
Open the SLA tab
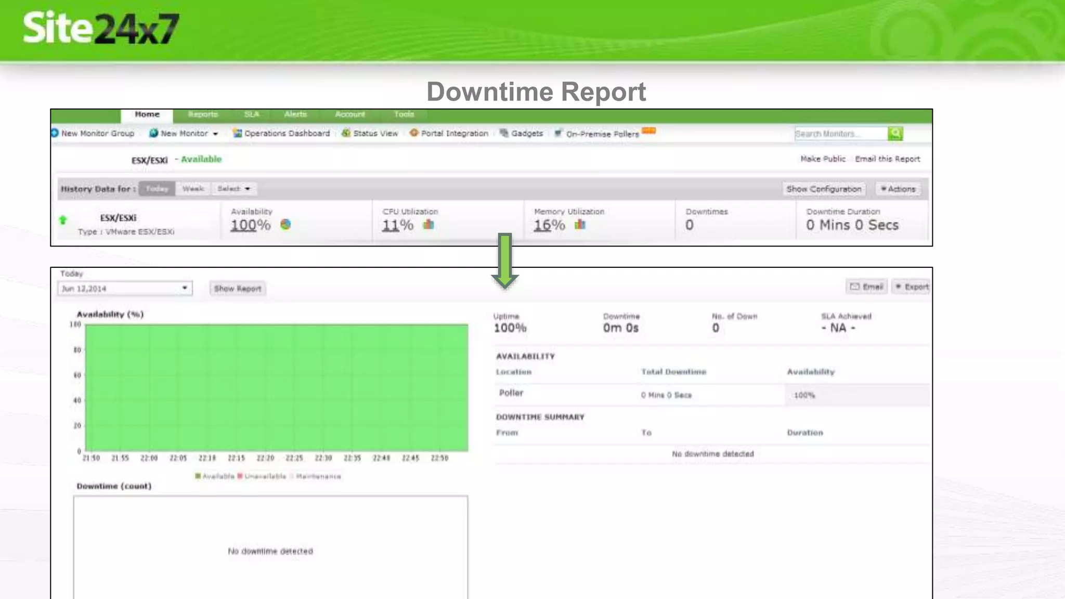(x=252, y=114)
